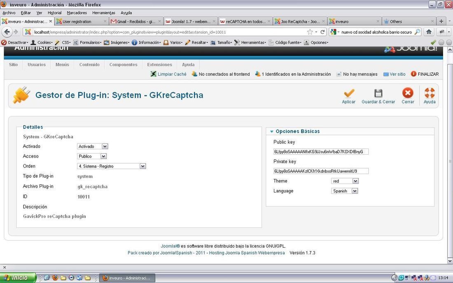Open the Herramientas developer toolbar menu

point(250,42)
